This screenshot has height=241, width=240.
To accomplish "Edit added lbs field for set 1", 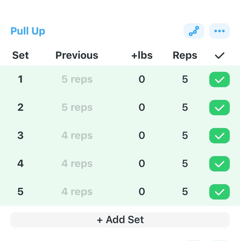I will click(x=142, y=79).
